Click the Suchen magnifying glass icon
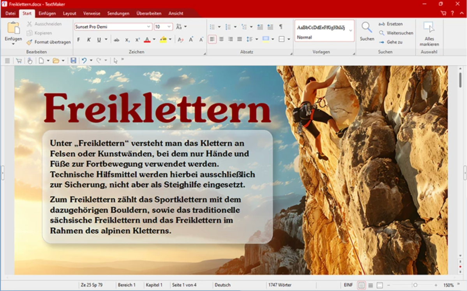The image size is (467, 291). click(x=367, y=28)
